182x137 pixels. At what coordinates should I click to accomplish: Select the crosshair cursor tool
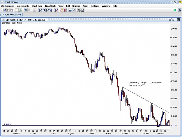[17, 10]
